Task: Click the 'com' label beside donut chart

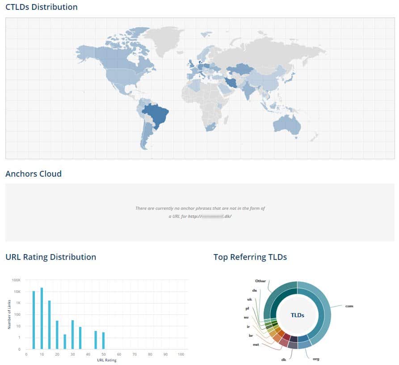Action: click(349, 306)
